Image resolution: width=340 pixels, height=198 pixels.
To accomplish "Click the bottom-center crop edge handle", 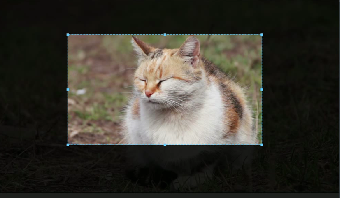I will (x=165, y=144).
